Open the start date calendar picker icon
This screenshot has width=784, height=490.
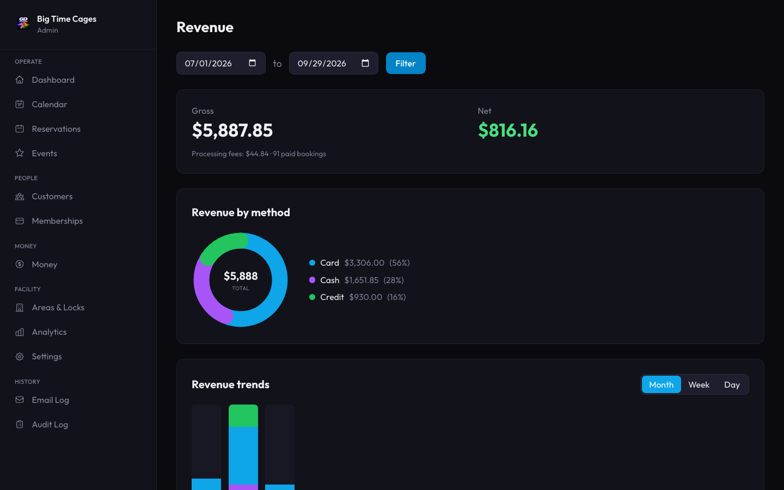coord(252,63)
